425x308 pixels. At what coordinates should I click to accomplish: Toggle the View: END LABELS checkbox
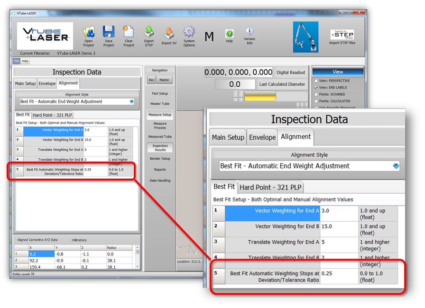tap(316, 88)
